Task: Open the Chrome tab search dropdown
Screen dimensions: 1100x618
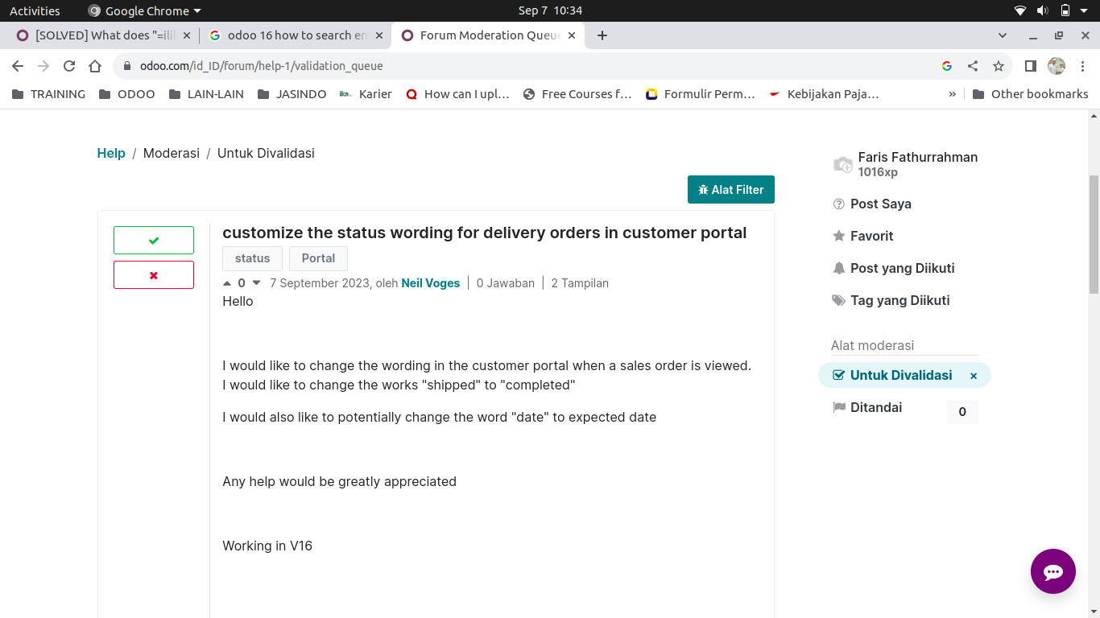Action: pyautogui.click(x=1003, y=35)
